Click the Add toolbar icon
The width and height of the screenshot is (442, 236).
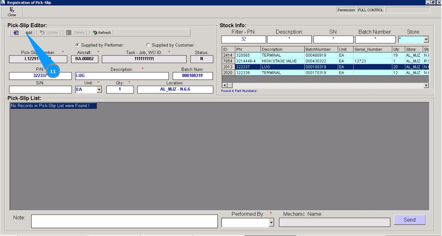[x=16, y=33]
